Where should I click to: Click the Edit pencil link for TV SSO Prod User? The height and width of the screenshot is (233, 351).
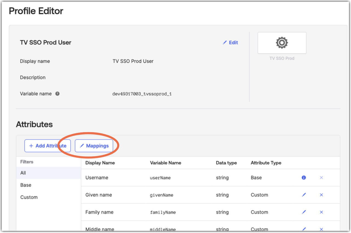tap(230, 42)
